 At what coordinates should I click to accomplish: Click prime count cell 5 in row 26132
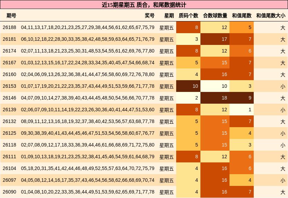[x=188, y=121]
